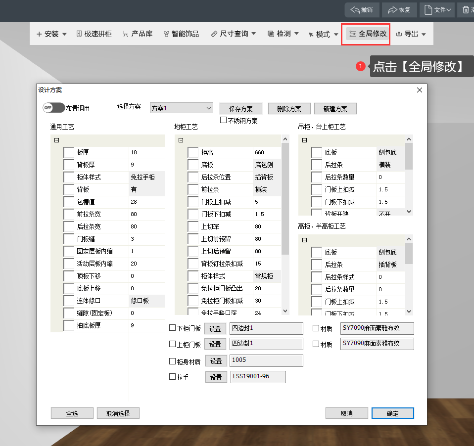Click the 确定 confirm button
Screen dimensions: 474x446
click(x=392, y=413)
